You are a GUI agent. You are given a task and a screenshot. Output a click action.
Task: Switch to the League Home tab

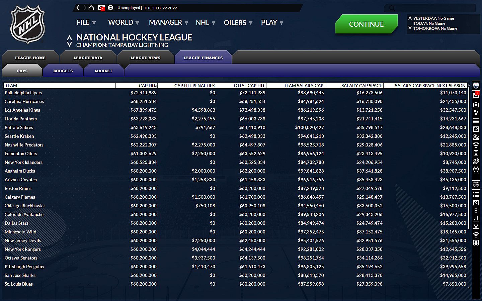tap(30, 58)
